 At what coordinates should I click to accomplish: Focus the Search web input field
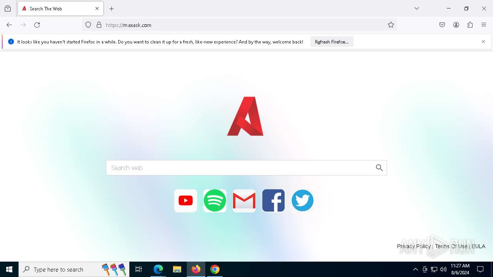(x=246, y=168)
